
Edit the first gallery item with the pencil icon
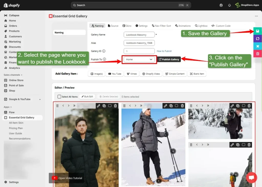99,106
